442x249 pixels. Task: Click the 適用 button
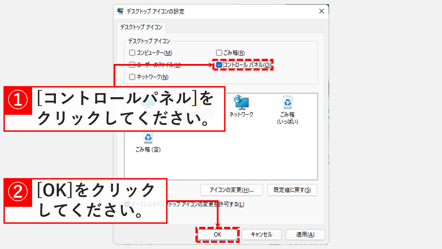pos(305,234)
